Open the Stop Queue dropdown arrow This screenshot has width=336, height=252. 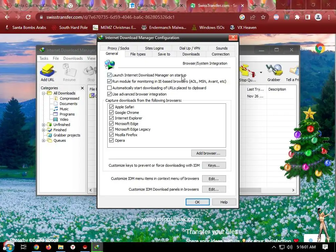pos(261,73)
